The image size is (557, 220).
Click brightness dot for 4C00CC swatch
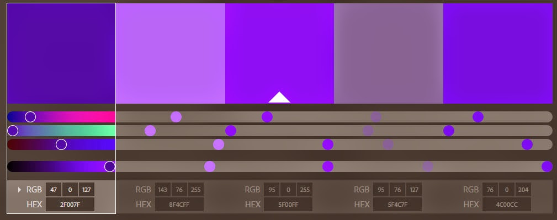pos(547,167)
